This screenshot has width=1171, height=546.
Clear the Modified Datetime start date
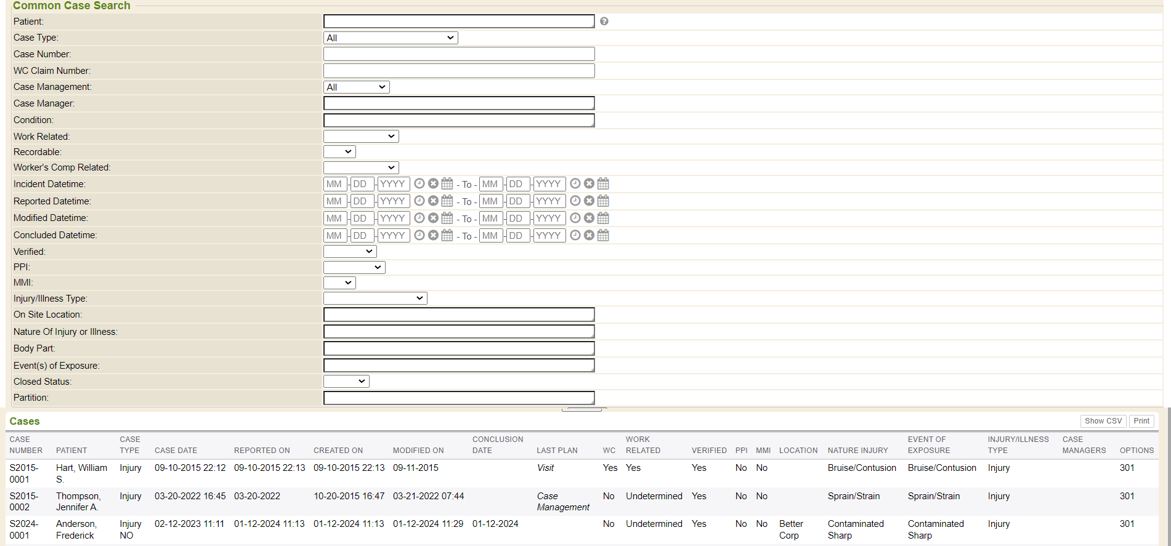[x=433, y=219]
